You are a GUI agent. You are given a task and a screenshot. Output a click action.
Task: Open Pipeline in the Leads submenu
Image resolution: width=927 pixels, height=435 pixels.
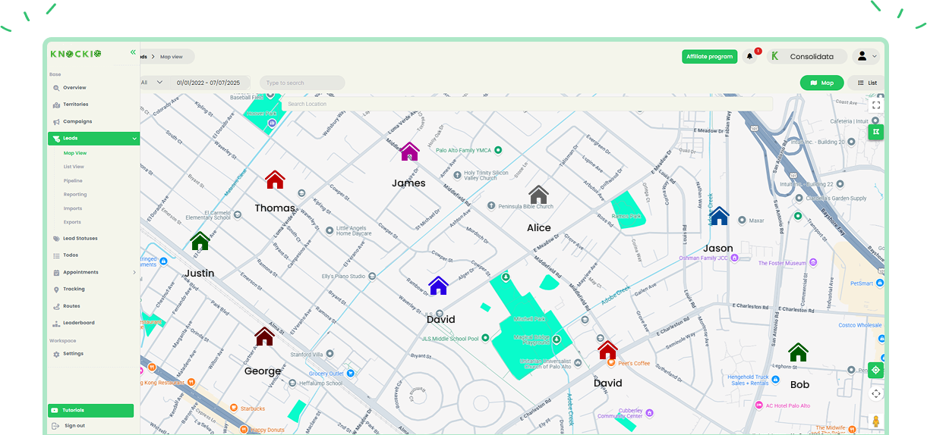pos(73,180)
